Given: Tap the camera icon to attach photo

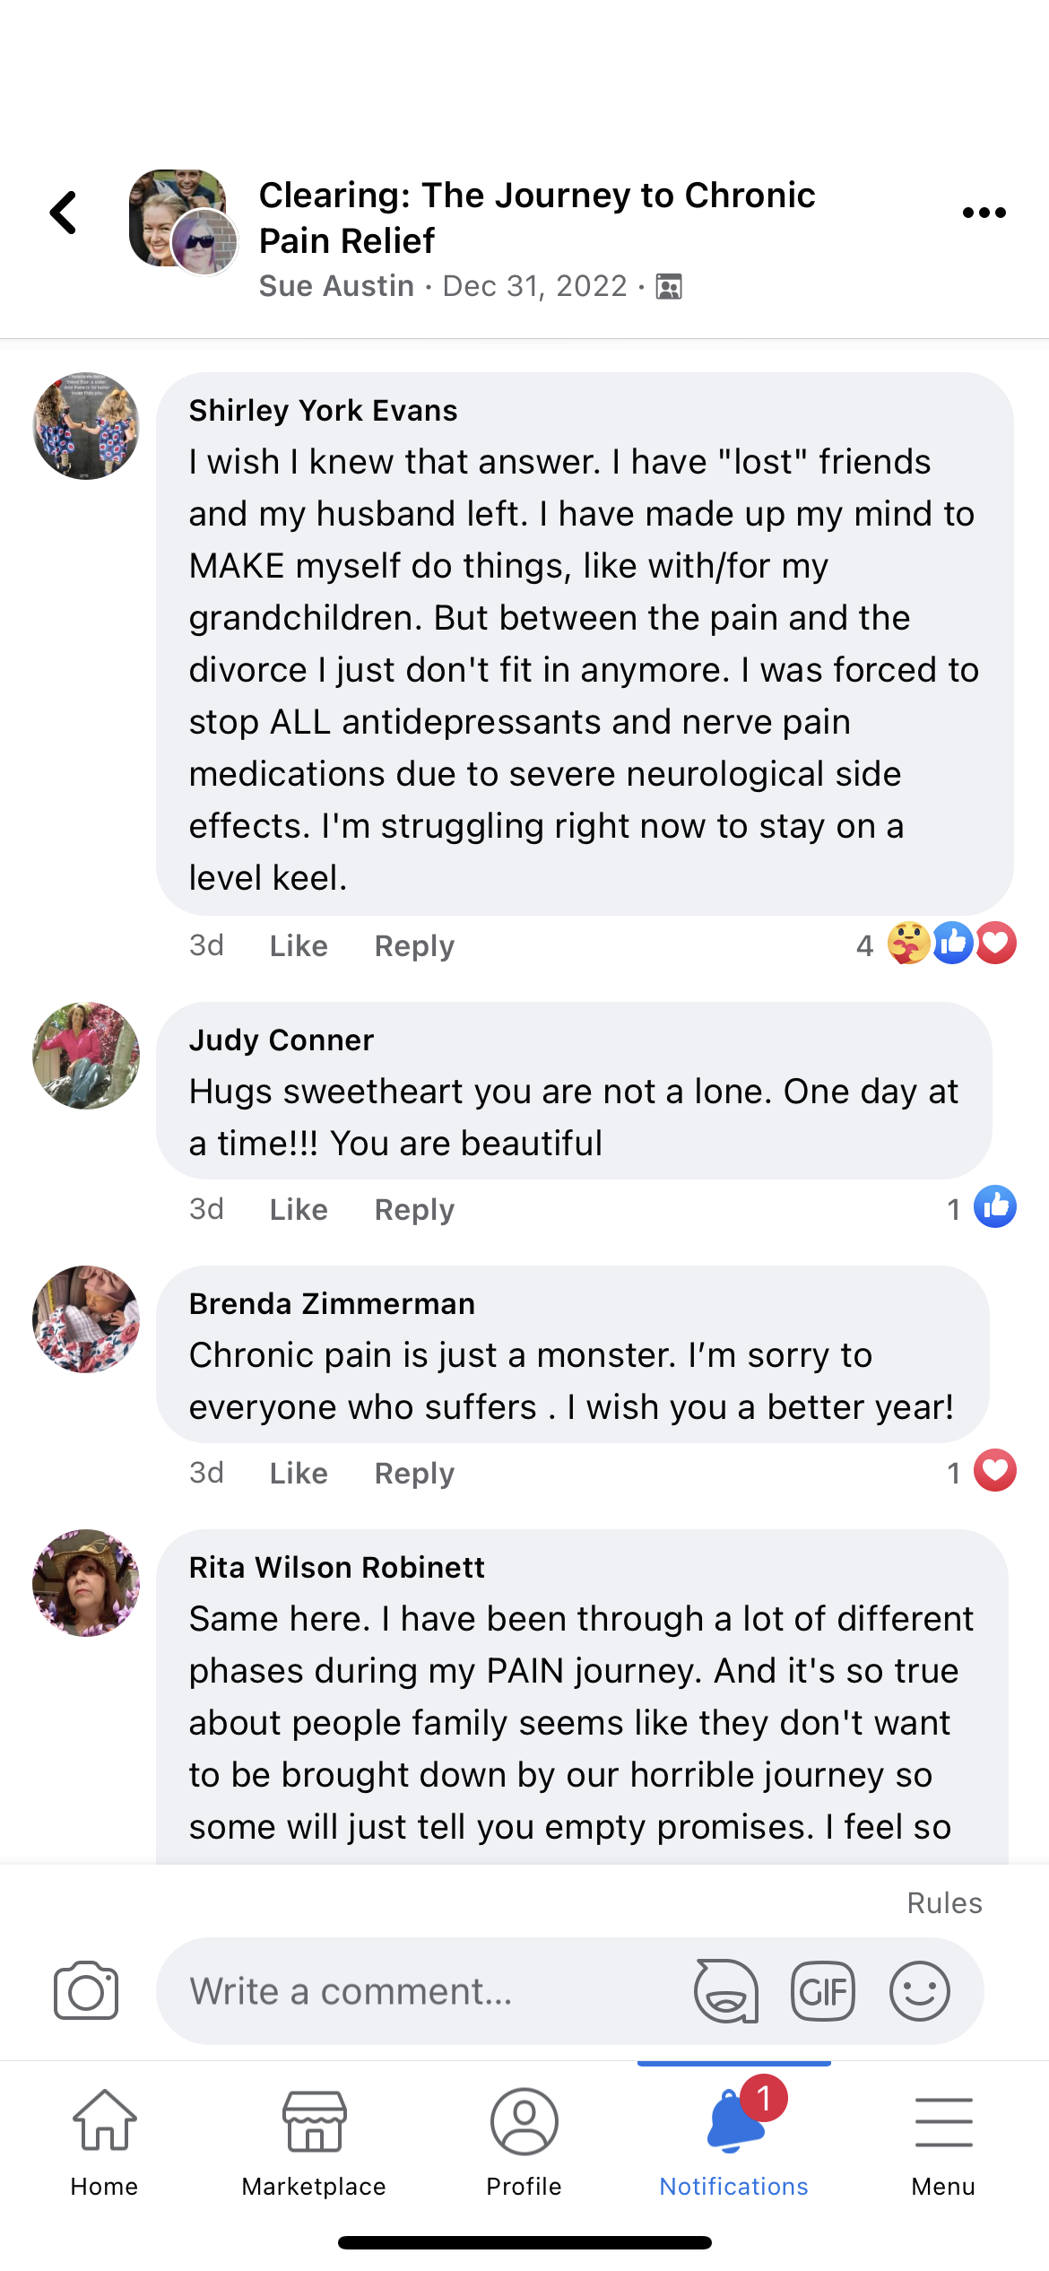Looking at the screenshot, I should click(86, 1991).
